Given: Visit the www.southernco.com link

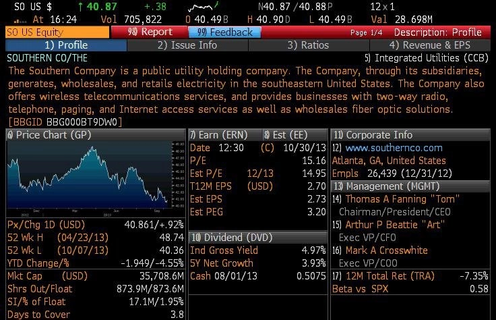Looking at the screenshot, I should [x=394, y=148].
